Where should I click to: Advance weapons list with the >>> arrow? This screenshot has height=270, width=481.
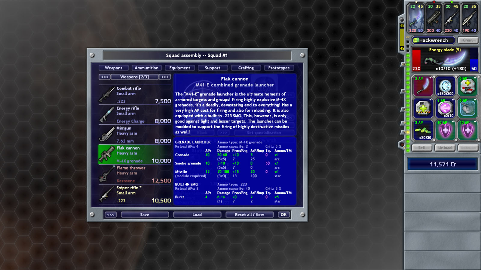click(x=165, y=77)
